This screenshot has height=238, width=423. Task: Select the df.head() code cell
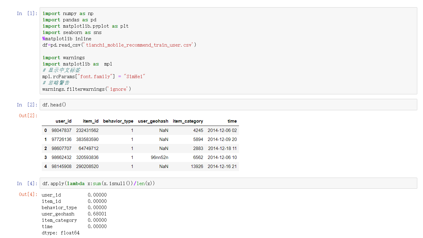[x=228, y=105]
